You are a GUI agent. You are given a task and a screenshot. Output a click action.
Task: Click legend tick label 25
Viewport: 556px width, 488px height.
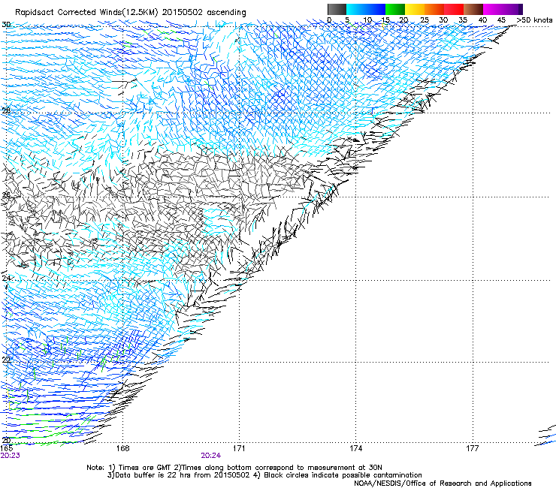pyautogui.click(x=425, y=20)
